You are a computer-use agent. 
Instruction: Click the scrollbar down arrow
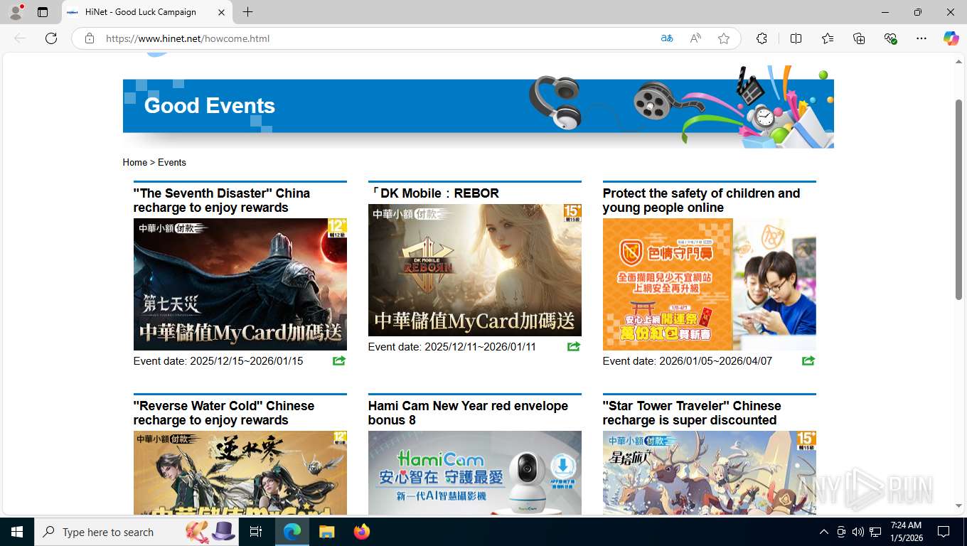958,506
